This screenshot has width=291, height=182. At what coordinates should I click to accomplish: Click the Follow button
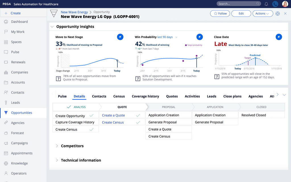point(220,13)
